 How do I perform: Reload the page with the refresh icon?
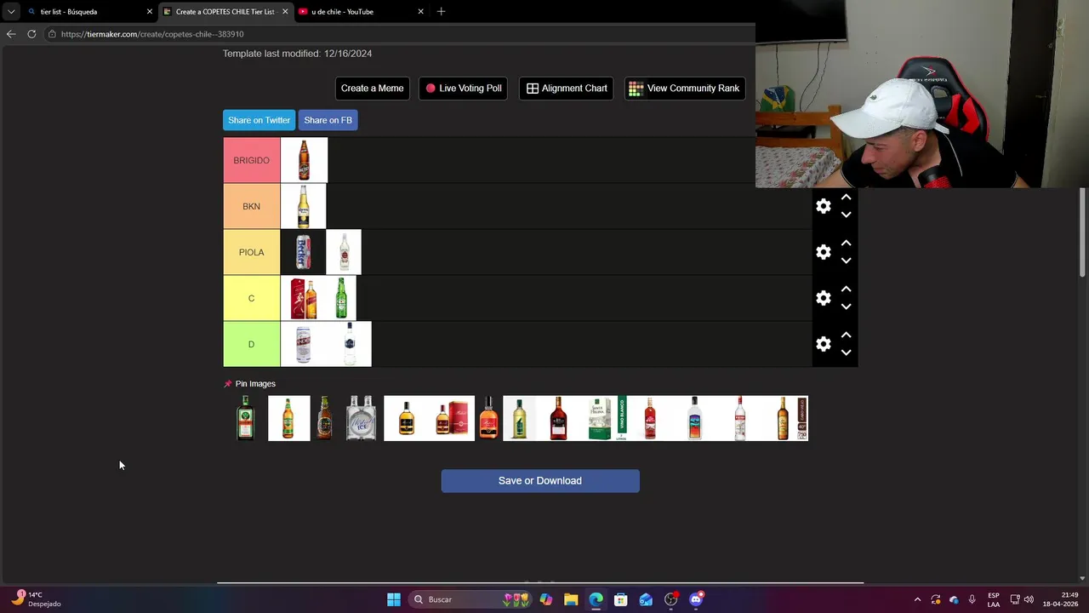tap(31, 34)
